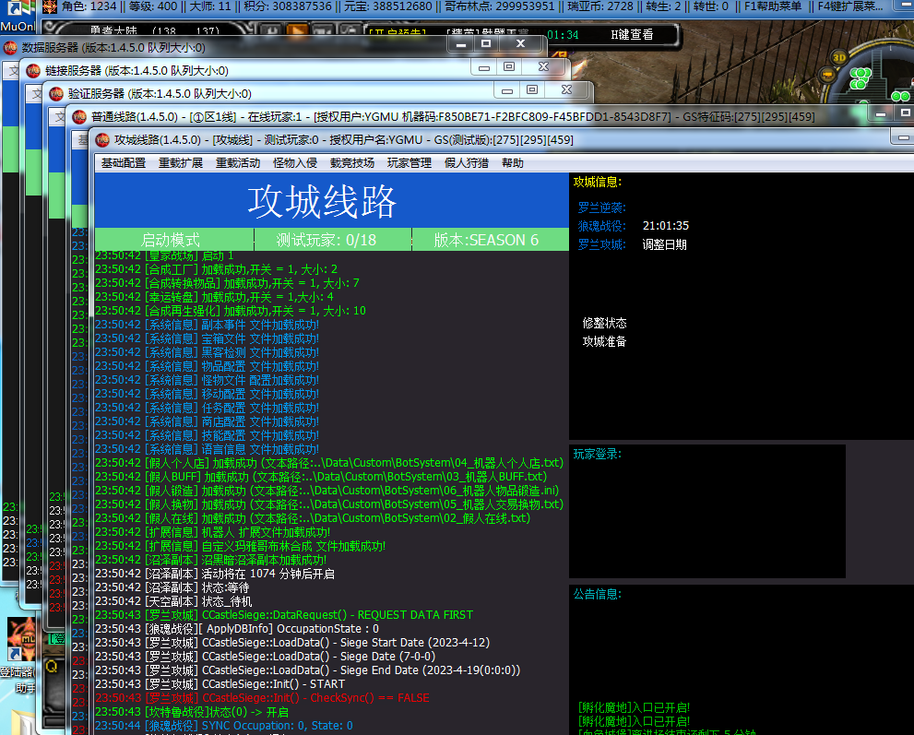Viewport: 914px width, 735px height.
Task: Open the 重载扩展 menu
Action: [x=181, y=162]
